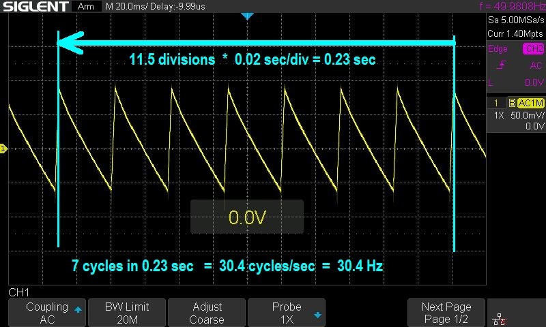Image resolution: width=546 pixels, height=327 pixels.
Task: Select the channel 1 ground level marker
Action: click(x=3, y=149)
